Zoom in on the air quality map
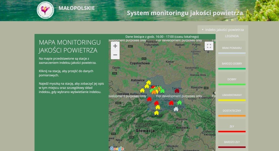279x151 pixels. (115, 46)
